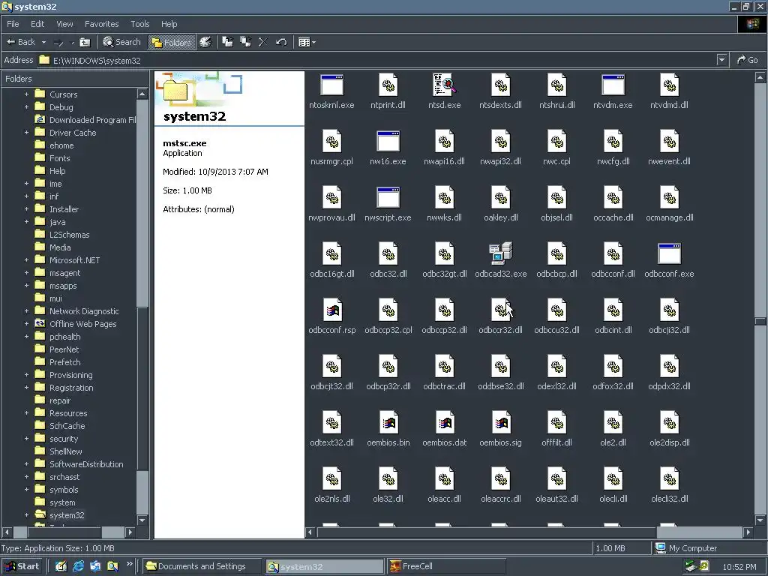Click the Back button
The width and height of the screenshot is (768, 576).
coord(21,42)
